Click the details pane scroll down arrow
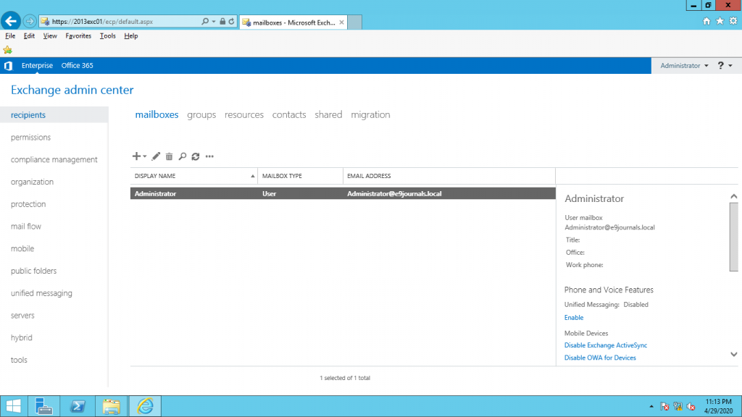 [733, 354]
